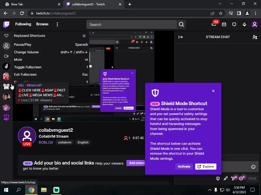Open chat settings gear icon

tap(241, 178)
